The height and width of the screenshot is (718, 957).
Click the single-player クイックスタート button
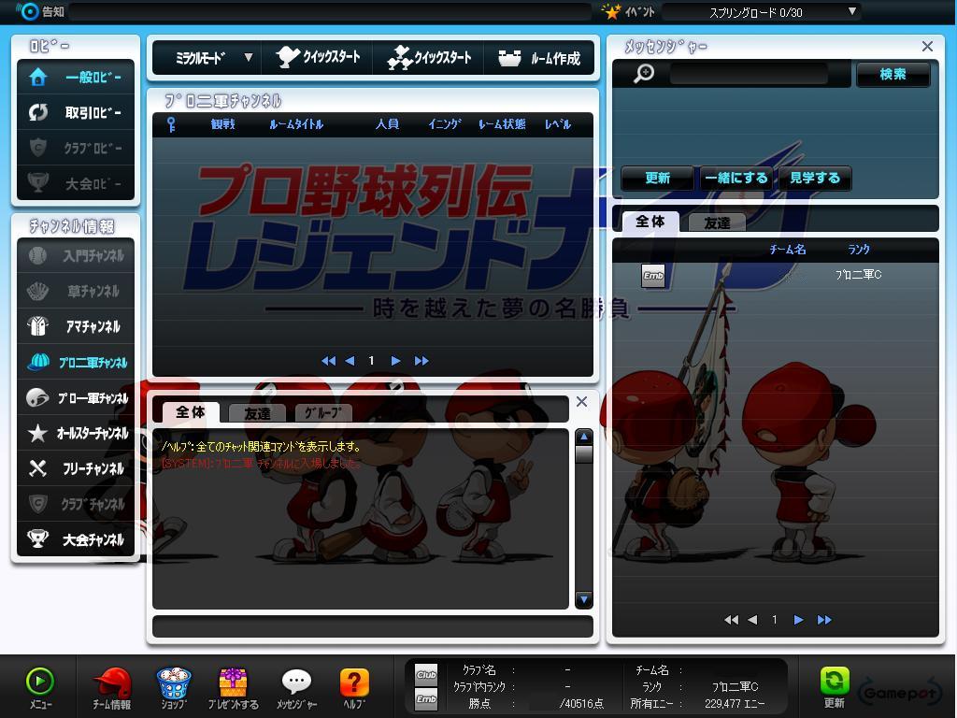(x=318, y=57)
